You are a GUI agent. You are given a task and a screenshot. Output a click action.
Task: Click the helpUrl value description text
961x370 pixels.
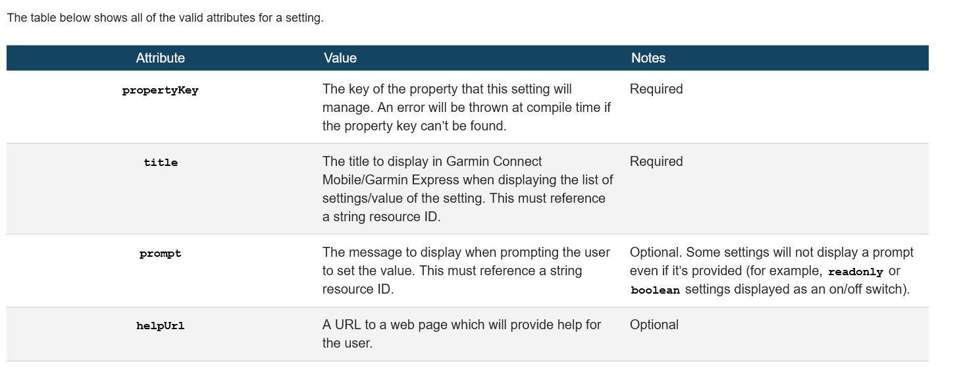(x=461, y=334)
